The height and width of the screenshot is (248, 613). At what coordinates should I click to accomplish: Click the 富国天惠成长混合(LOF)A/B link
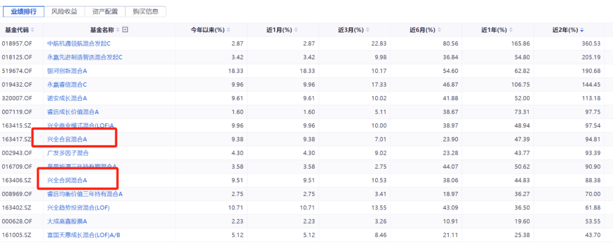coord(84,235)
